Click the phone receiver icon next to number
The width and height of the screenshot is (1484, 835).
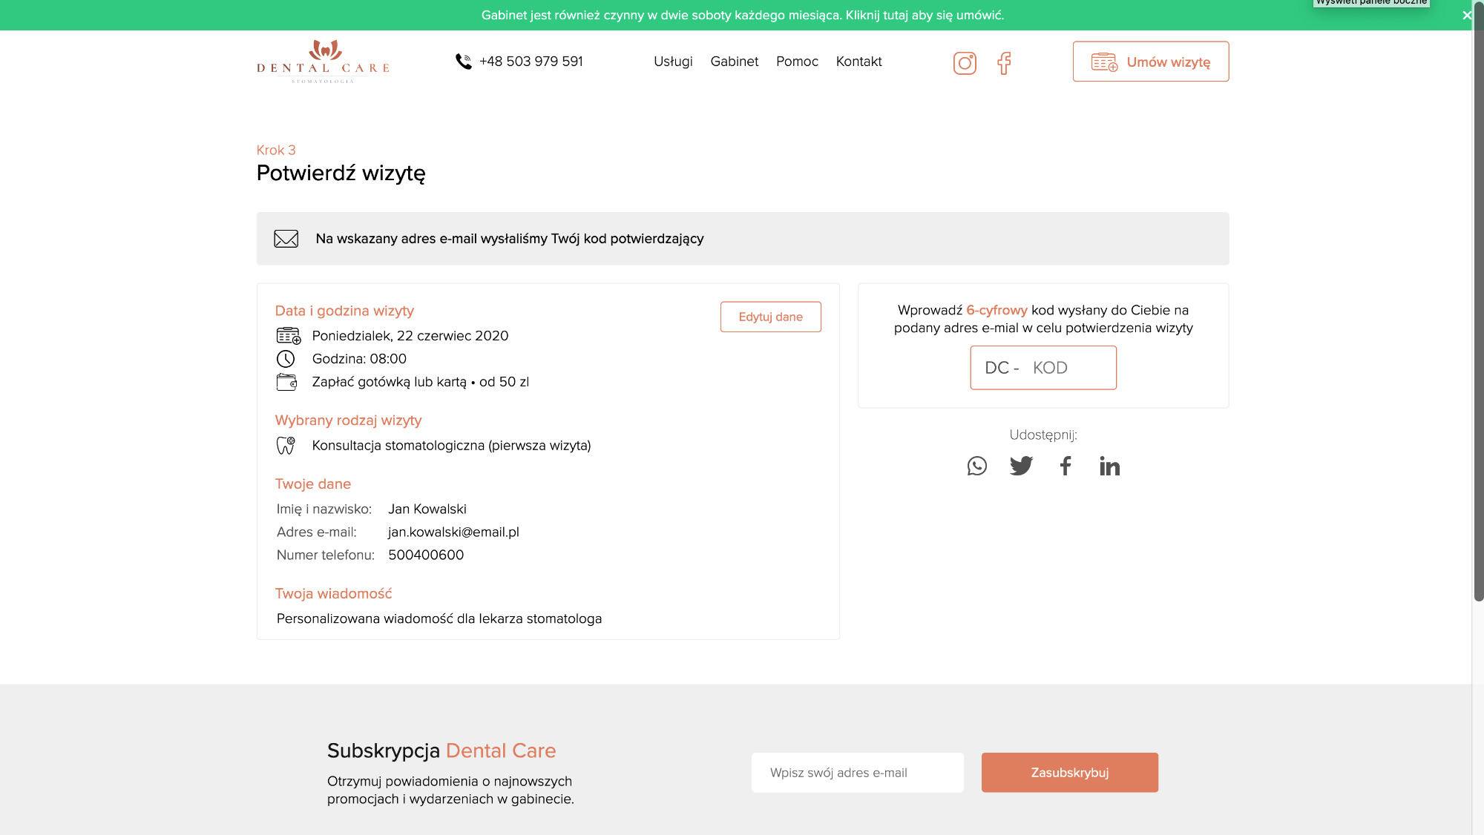tap(464, 62)
